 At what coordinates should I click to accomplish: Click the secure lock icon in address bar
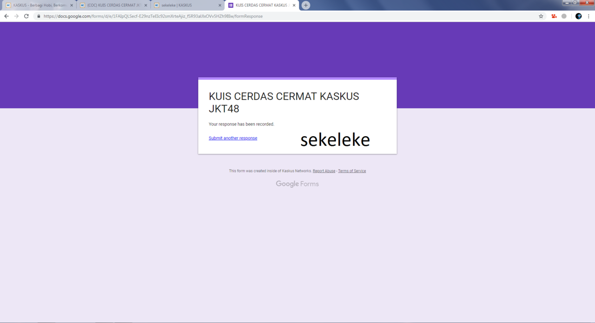point(38,16)
